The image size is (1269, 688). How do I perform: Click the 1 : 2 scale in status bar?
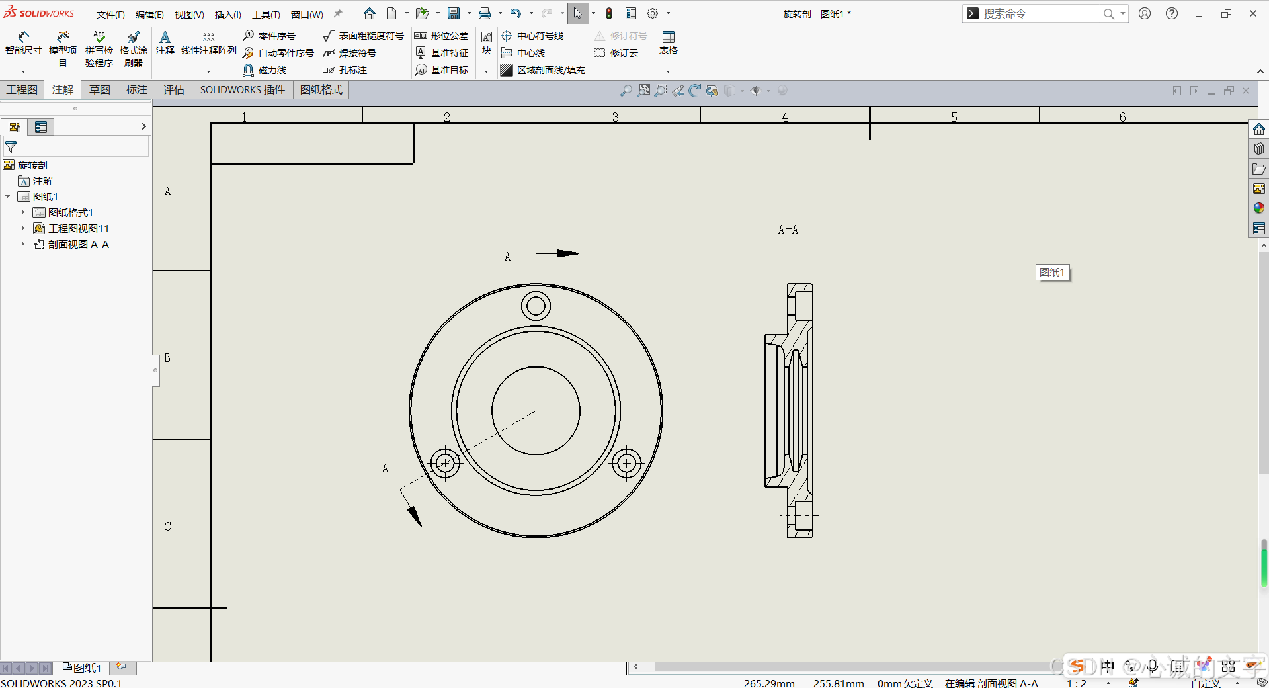pyautogui.click(x=1076, y=683)
